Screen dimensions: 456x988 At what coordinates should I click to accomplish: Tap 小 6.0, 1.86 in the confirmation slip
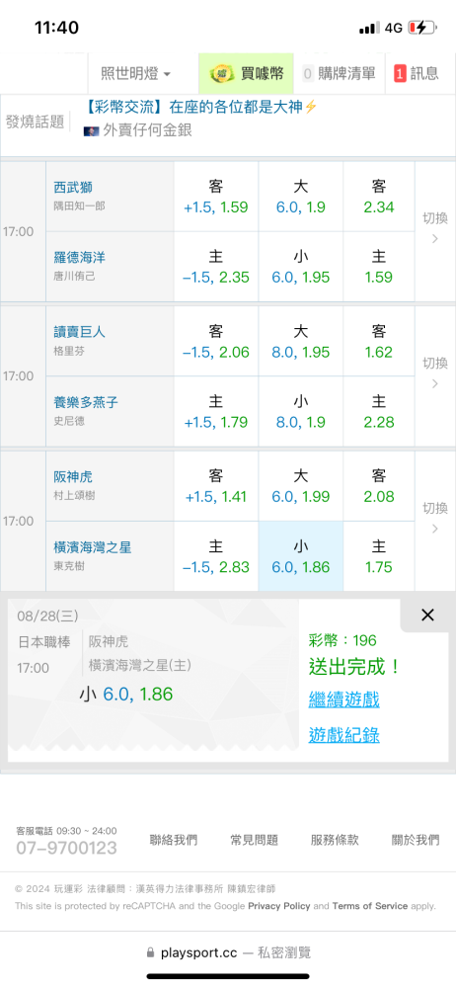[x=126, y=695]
